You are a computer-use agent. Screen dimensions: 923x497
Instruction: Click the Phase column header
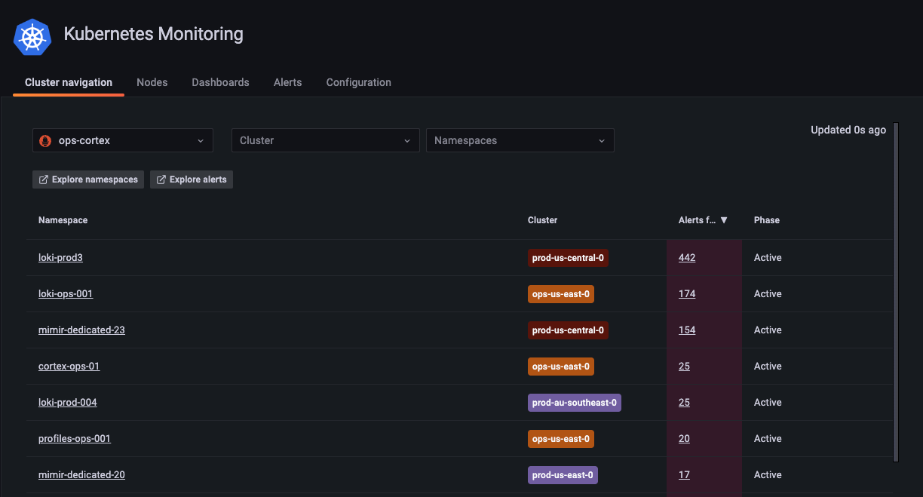pyautogui.click(x=767, y=220)
